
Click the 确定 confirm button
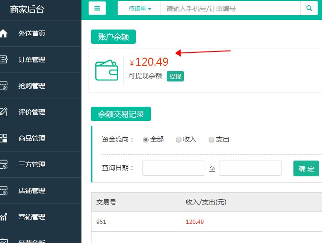[306, 169]
